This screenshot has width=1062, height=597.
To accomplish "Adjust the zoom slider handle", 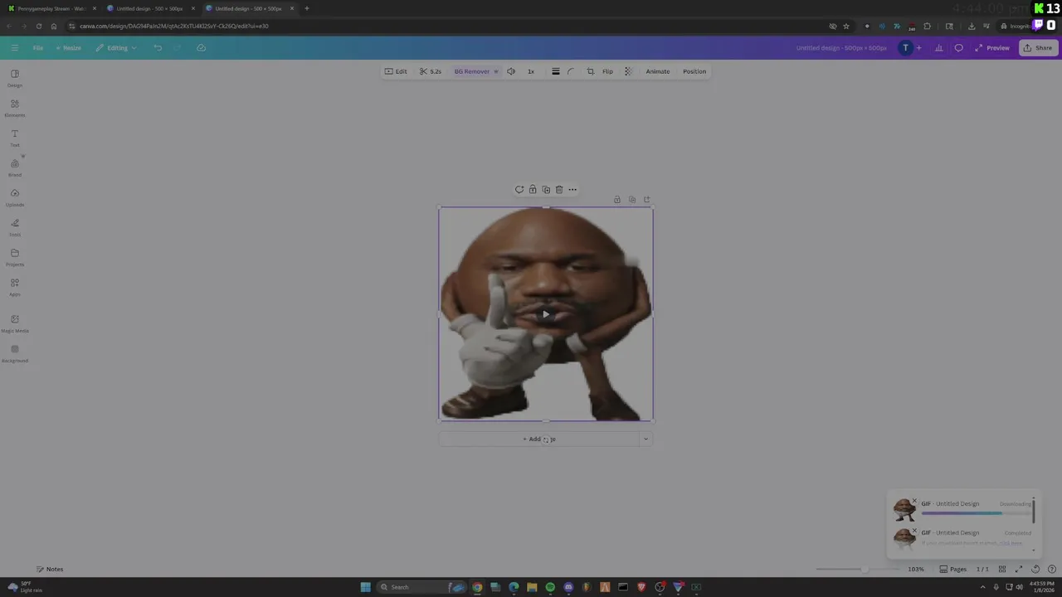I will tap(864, 570).
